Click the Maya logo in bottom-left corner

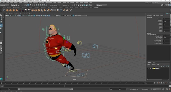pyautogui.click(x=1, y=79)
